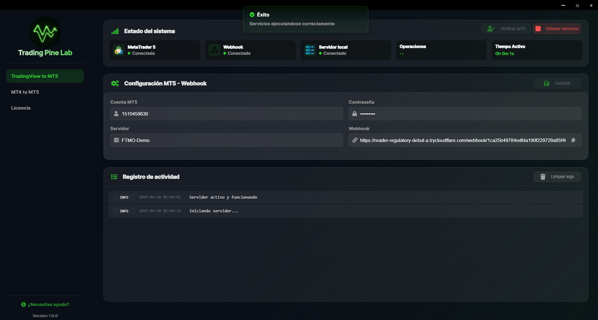Open the TradingView to MT5 section
598x320 pixels.
(45, 76)
